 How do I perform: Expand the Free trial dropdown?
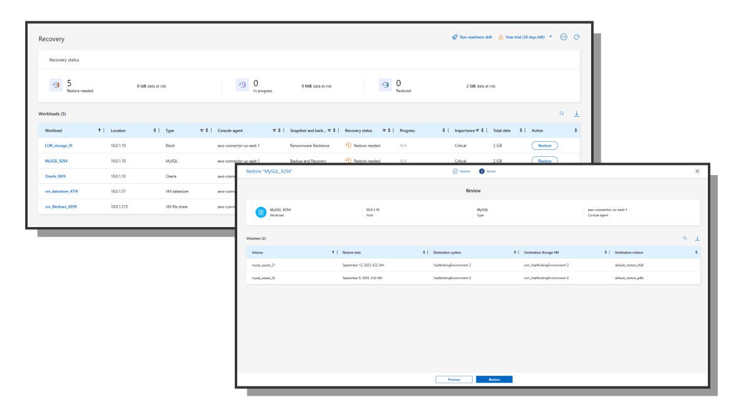[x=551, y=37]
